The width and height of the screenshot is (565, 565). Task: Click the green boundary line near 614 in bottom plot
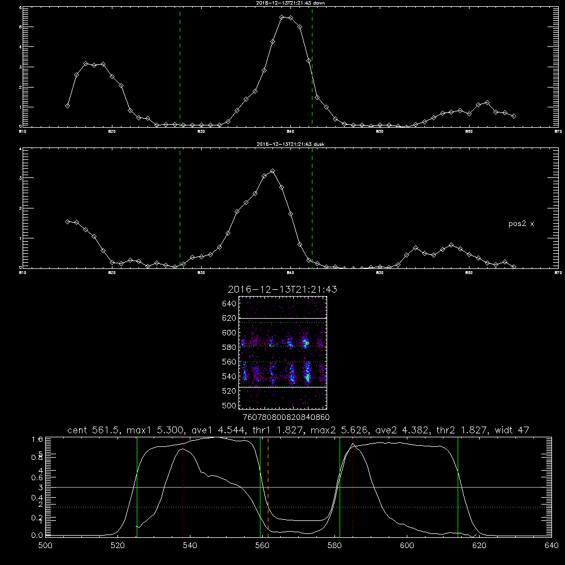458,487
